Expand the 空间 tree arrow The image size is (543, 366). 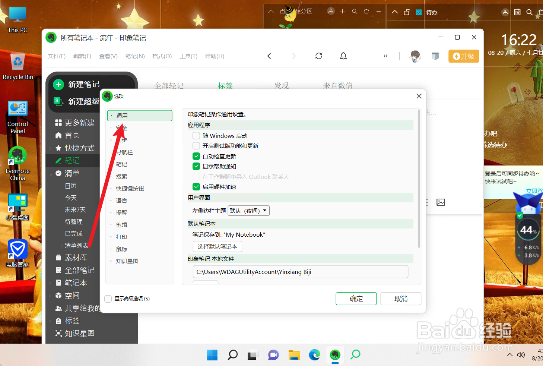point(51,296)
